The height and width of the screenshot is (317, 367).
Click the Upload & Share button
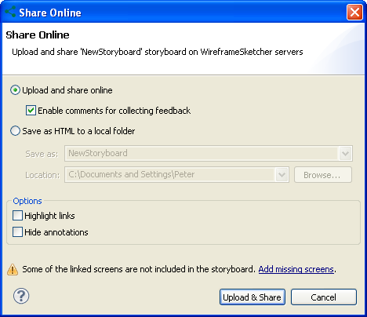pos(253,297)
